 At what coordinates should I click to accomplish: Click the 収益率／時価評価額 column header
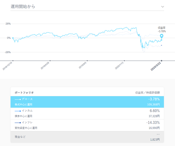point(147,93)
